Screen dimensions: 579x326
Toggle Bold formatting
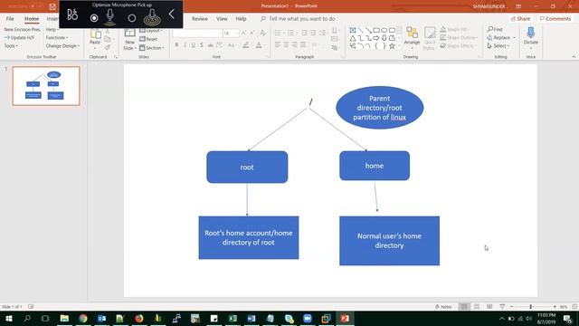[x=176, y=45]
